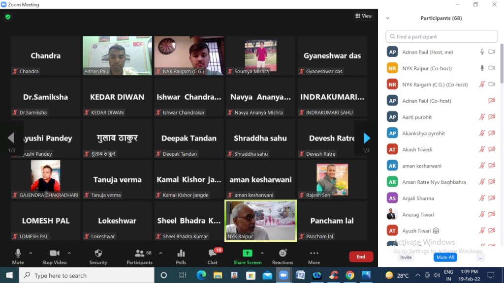Open the Reactions emoji menu
Screen dimensions: 504x283
pyautogui.click(x=283, y=254)
